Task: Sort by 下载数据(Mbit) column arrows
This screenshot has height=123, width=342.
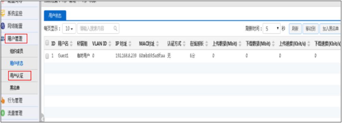Action: (274, 44)
